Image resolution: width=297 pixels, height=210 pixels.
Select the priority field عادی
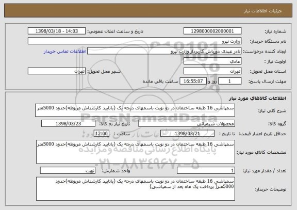[212, 61]
